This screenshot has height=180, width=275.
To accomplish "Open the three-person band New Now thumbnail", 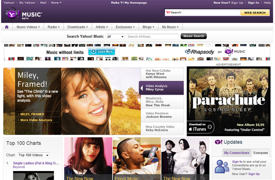I will [185, 158].
